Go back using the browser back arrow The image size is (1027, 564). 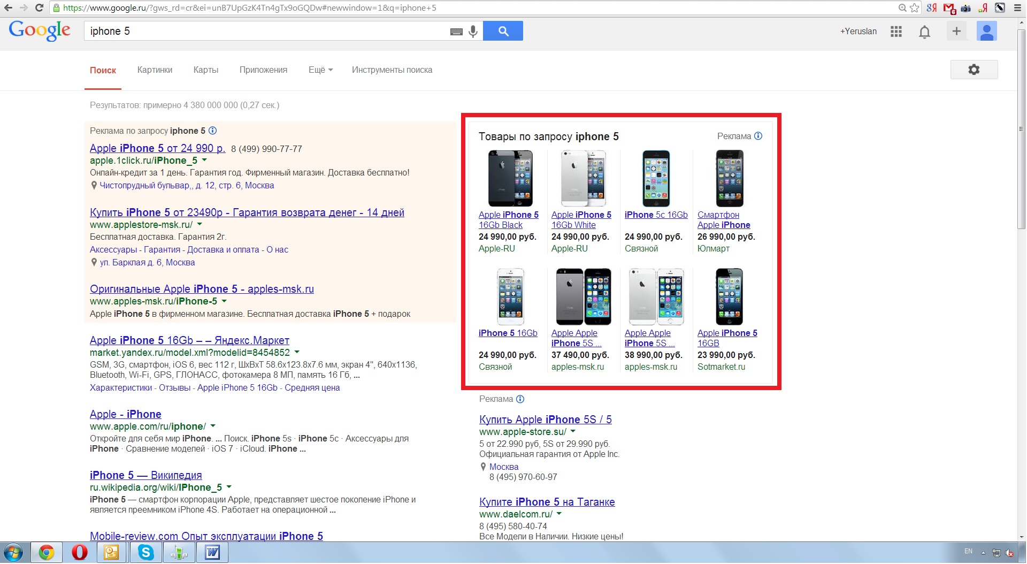click(x=8, y=8)
